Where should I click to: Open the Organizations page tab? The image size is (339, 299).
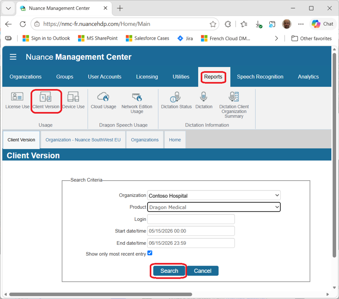[144, 140]
